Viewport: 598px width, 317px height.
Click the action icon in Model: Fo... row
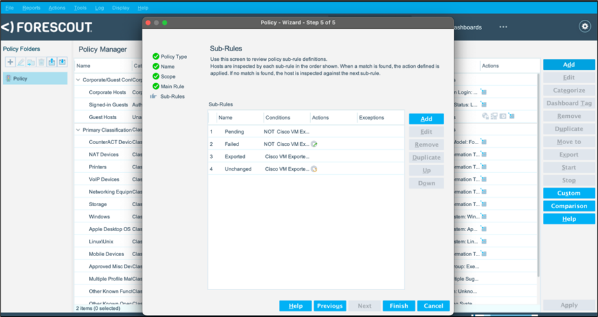(x=483, y=142)
